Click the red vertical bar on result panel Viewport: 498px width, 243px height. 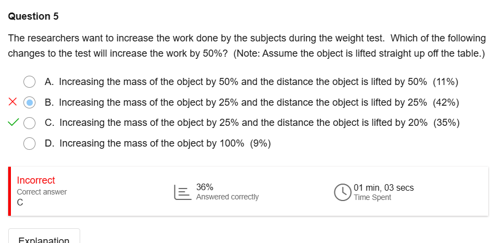10,191
